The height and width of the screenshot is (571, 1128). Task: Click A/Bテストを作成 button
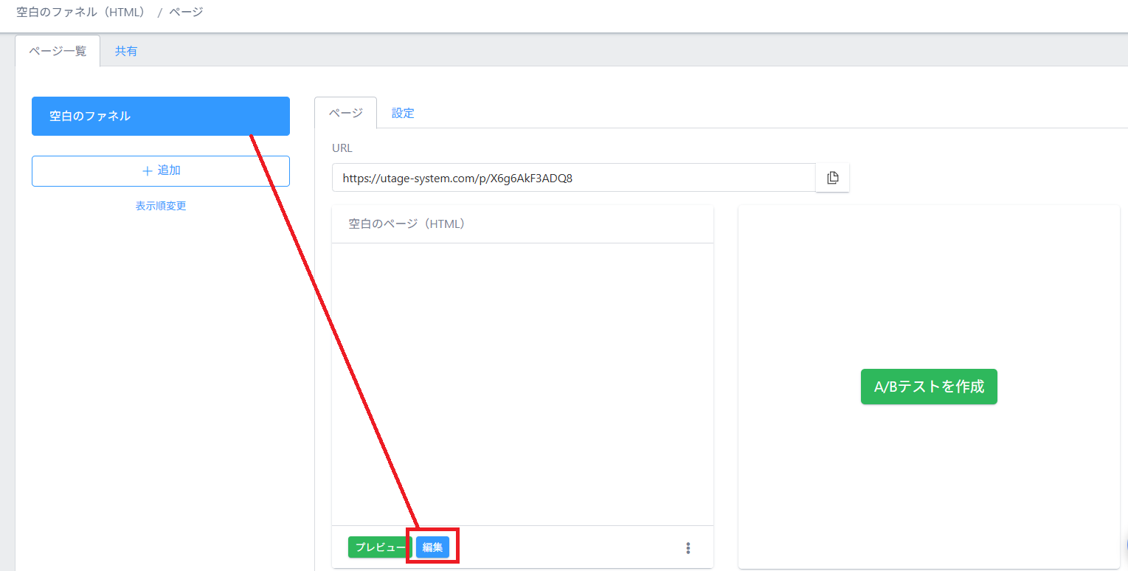click(929, 387)
